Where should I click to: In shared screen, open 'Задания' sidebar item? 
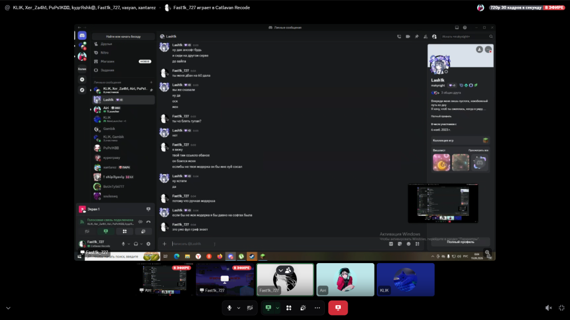(123, 70)
